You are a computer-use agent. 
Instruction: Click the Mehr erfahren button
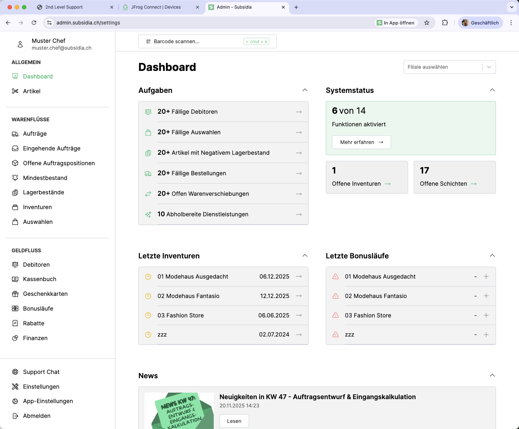[361, 142]
